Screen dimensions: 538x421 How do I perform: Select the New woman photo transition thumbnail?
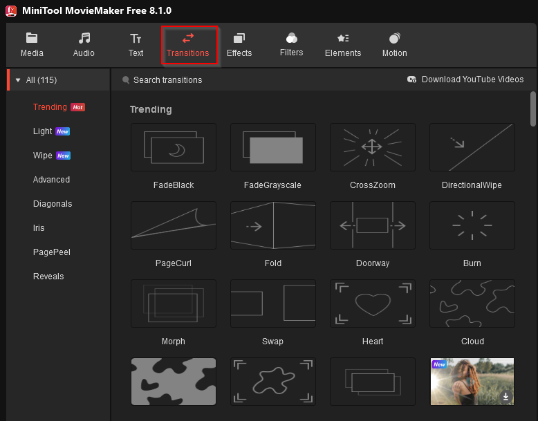pos(472,382)
